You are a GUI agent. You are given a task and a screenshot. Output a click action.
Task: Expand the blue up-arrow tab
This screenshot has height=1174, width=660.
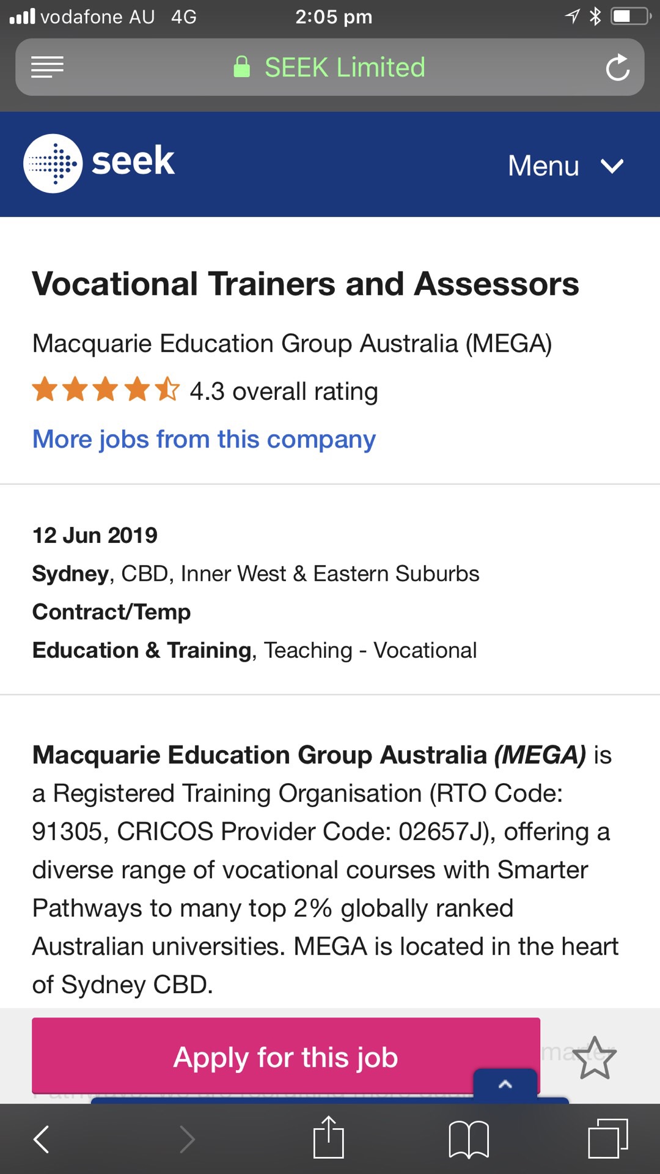pyautogui.click(x=505, y=1085)
